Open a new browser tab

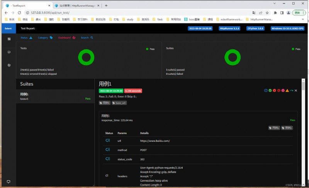[106, 6]
